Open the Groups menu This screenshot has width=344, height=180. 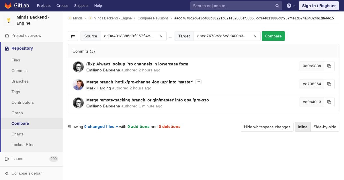coord(62,5)
